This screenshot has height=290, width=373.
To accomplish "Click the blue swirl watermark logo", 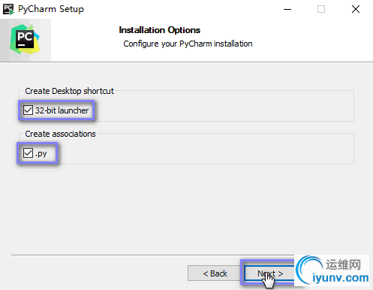I will coord(310,270).
